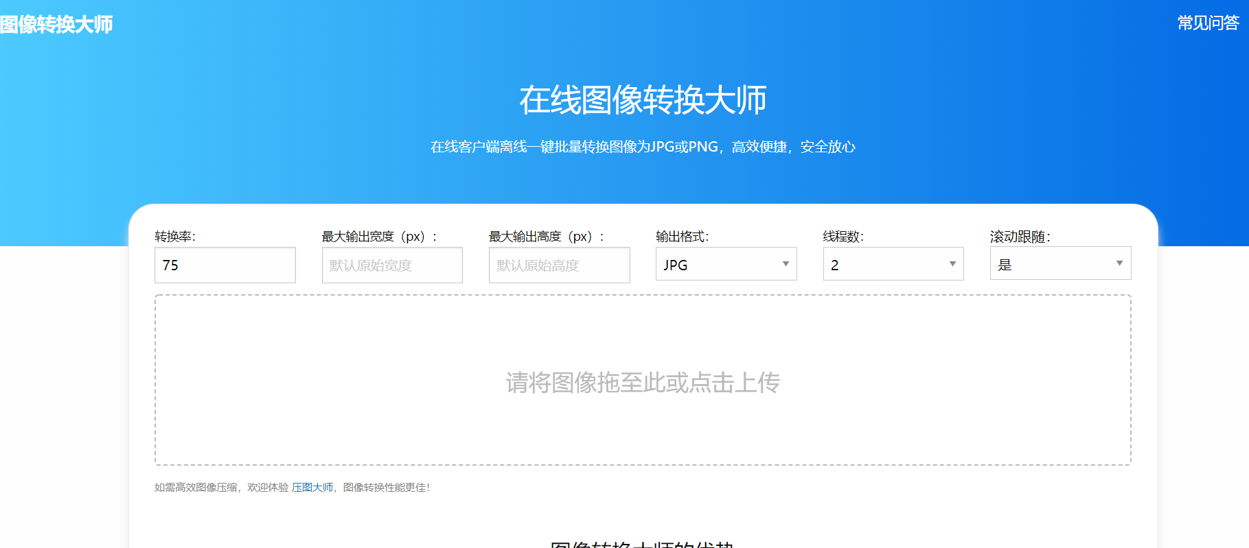Focus the 转换率 field showing 75
Image resolution: width=1249 pixels, height=548 pixels.
225,265
